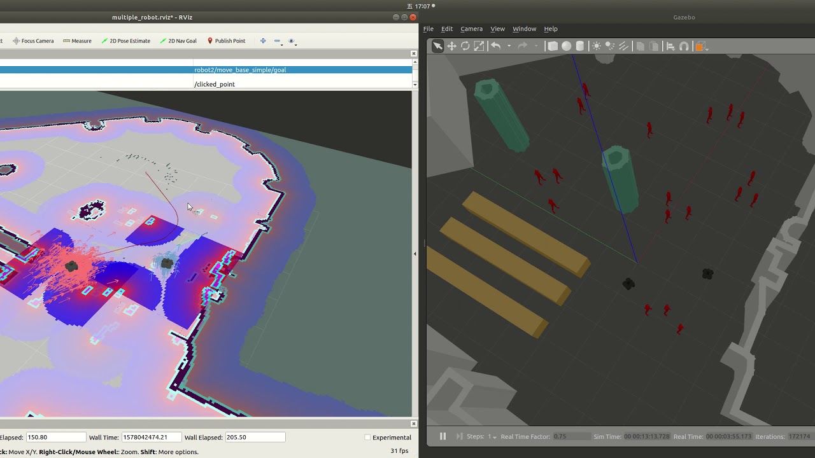815x458 pixels.
Task: Activate Gazebo translate mode tool
Action: coord(451,46)
